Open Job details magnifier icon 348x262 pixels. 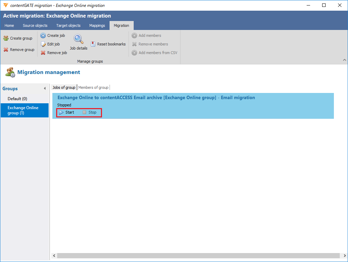tap(79, 39)
